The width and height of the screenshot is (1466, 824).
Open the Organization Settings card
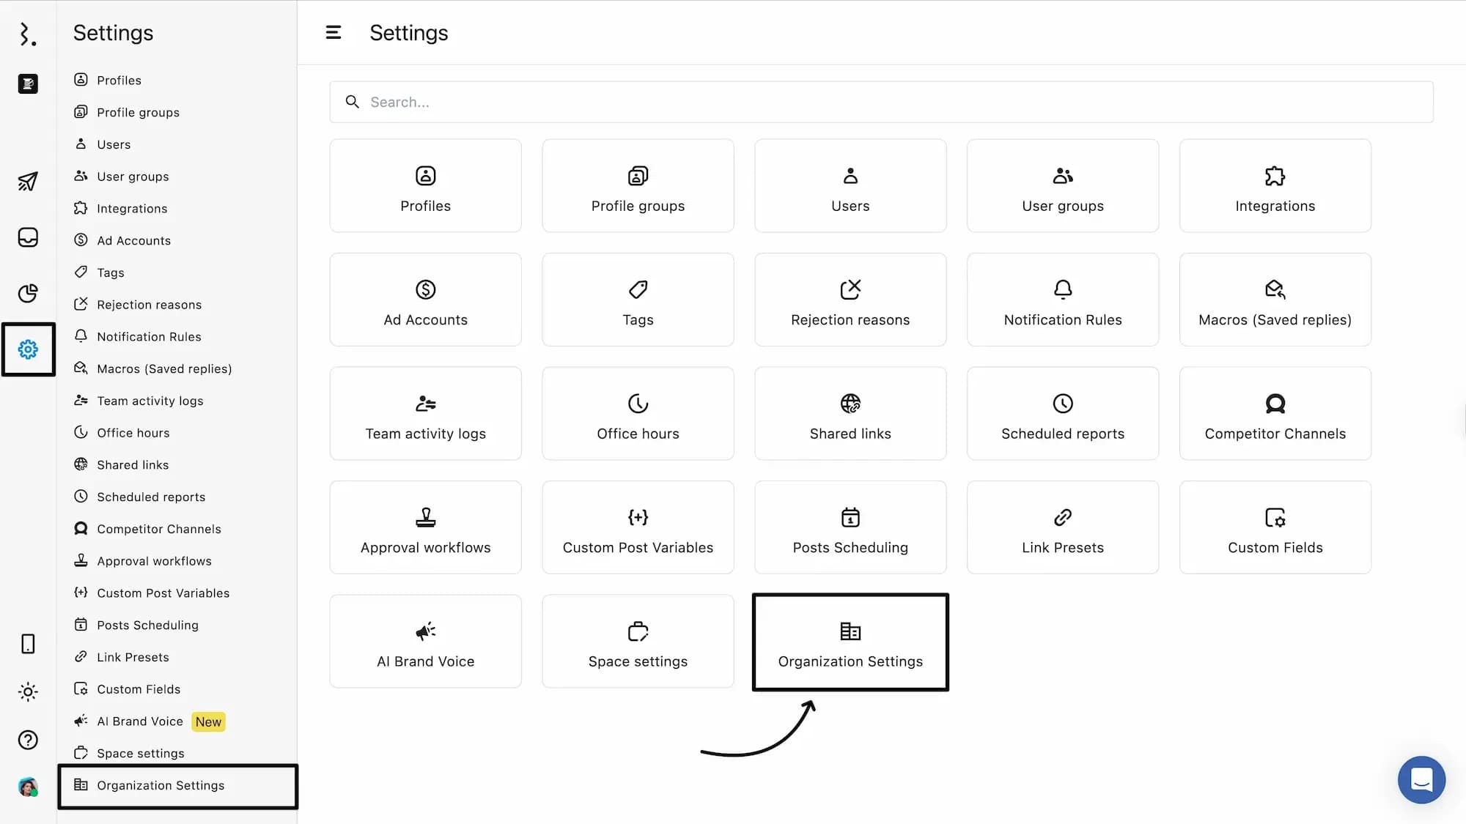pyautogui.click(x=850, y=642)
